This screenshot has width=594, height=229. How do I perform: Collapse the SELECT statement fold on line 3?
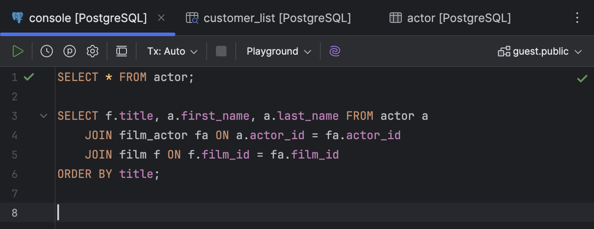click(x=44, y=116)
